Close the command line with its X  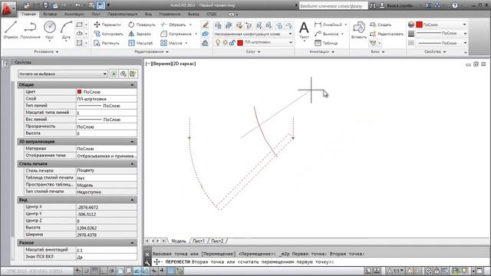click(x=147, y=255)
